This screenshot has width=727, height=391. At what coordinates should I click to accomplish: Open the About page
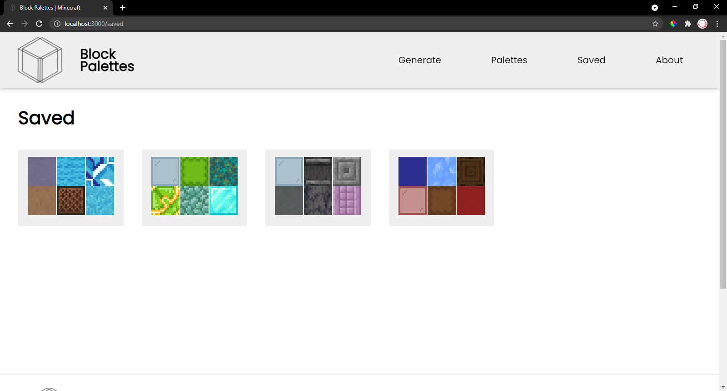(x=669, y=60)
